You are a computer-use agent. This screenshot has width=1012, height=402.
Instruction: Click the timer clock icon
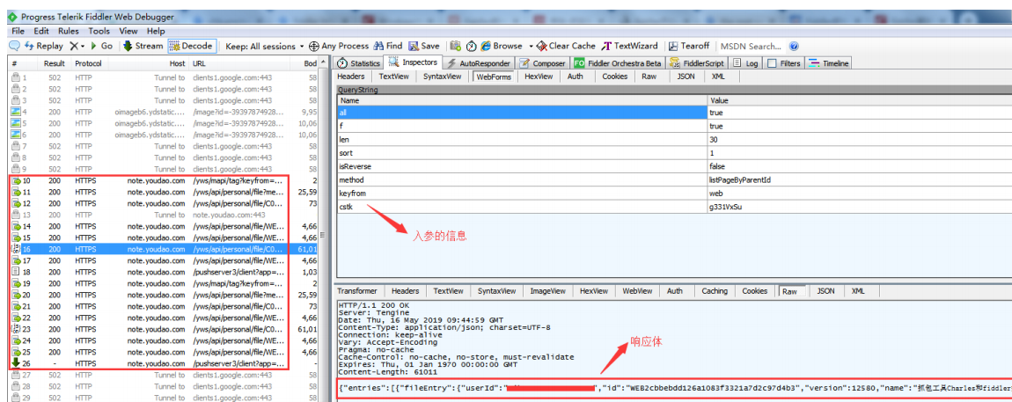click(x=471, y=46)
